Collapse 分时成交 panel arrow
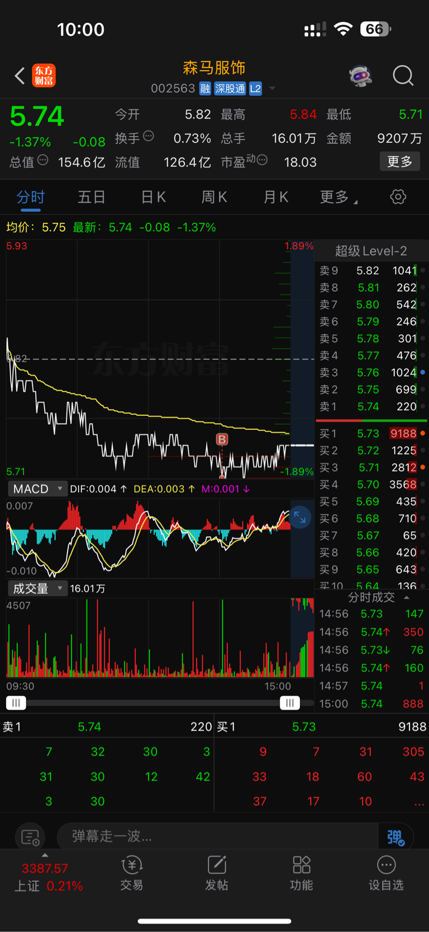This screenshot has width=429, height=932. click(x=407, y=598)
